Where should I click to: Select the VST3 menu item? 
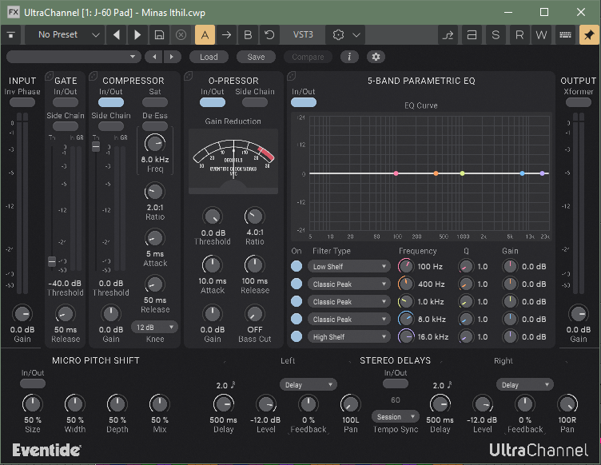tap(303, 35)
